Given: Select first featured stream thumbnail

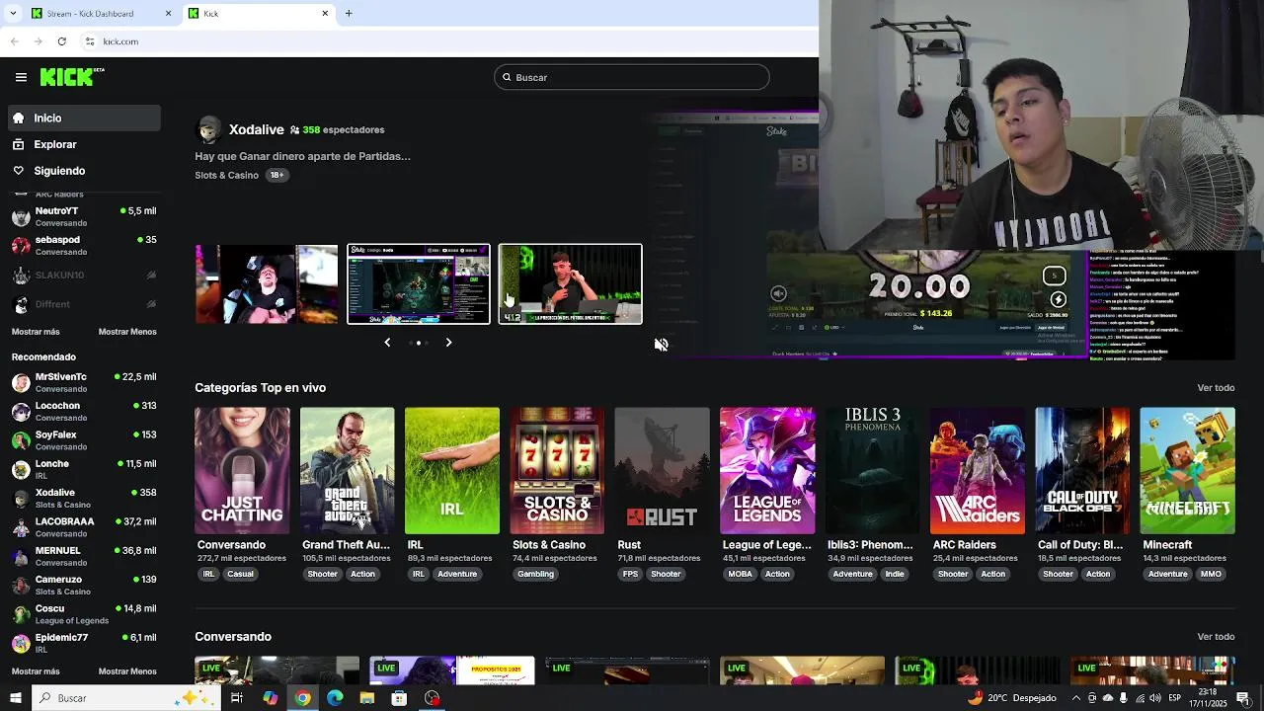Looking at the screenshot, I should click(267, 284).
